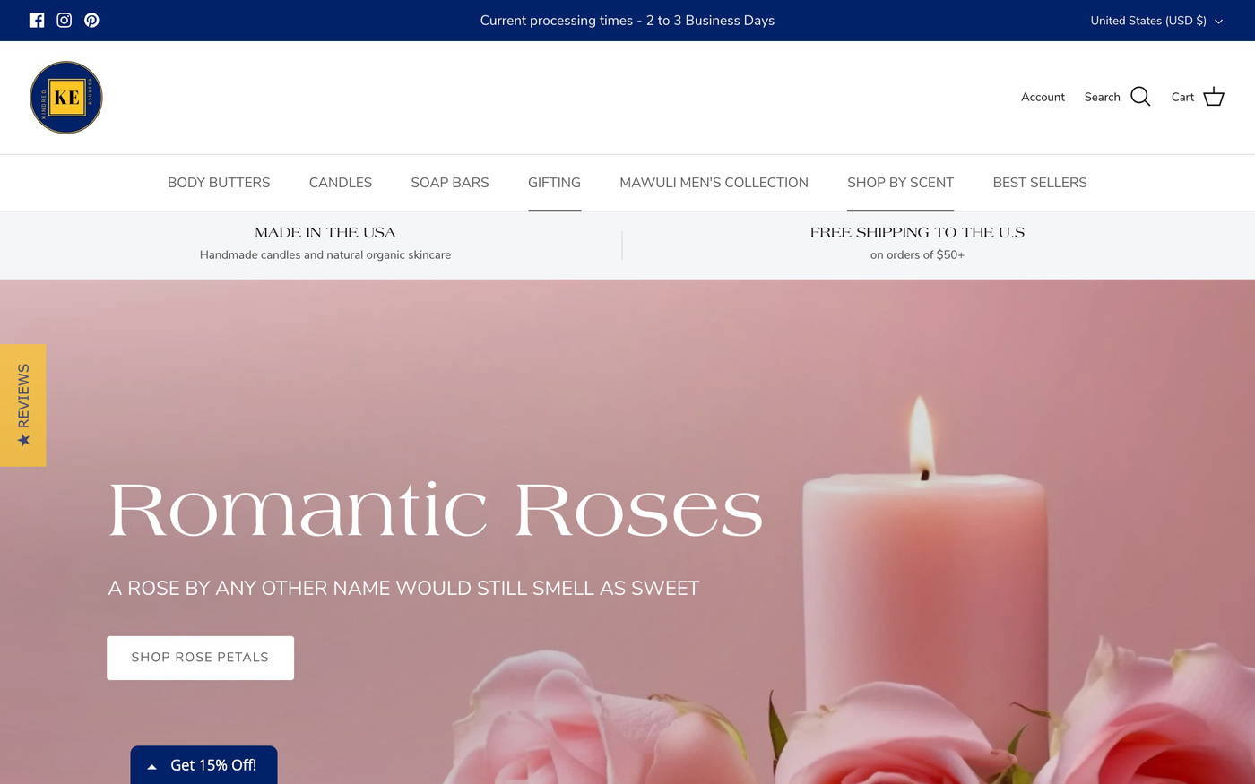Expand the Get 15% Off! panel
The image size is (1255, 784).
point(213,765)
